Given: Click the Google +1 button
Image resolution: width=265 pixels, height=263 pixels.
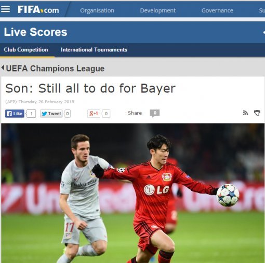Looking at the screenshot, I should [94, 114].
